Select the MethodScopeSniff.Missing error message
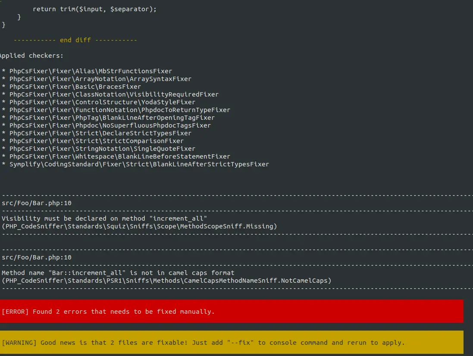Screen dimensions: 473x356 pyautogui.click(x=138, y=222)
